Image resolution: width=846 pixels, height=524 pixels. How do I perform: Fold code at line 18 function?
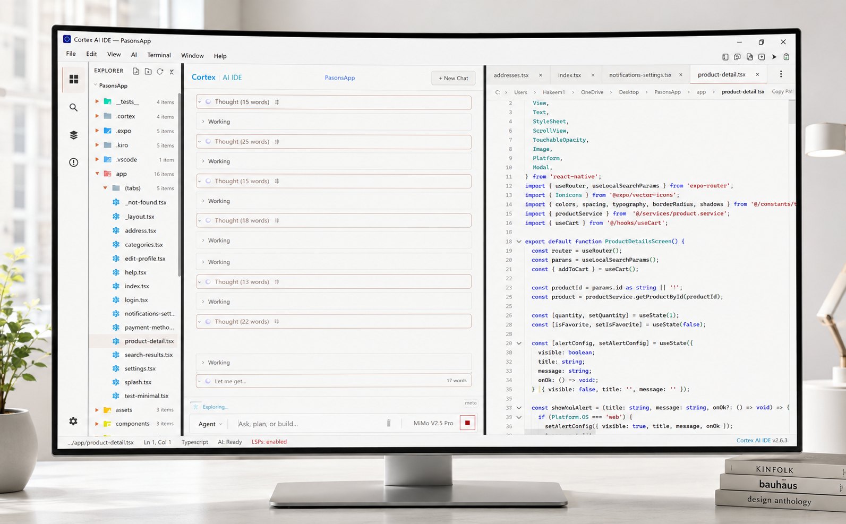[x=519, y=242]
